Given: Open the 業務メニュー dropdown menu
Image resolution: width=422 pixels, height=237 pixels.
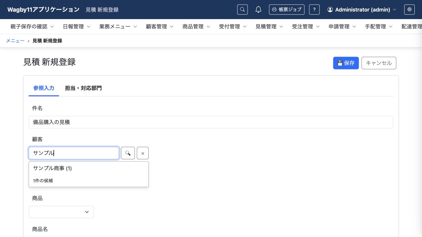Looking at the screenshot, I should tap(118, 27).
